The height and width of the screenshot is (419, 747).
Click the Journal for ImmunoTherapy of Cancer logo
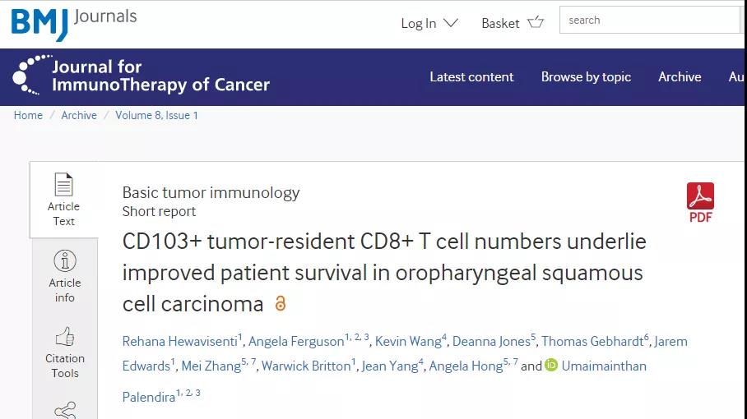[141, 76]
